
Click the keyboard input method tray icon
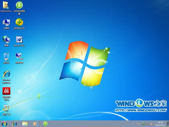[x=139, y=124]
